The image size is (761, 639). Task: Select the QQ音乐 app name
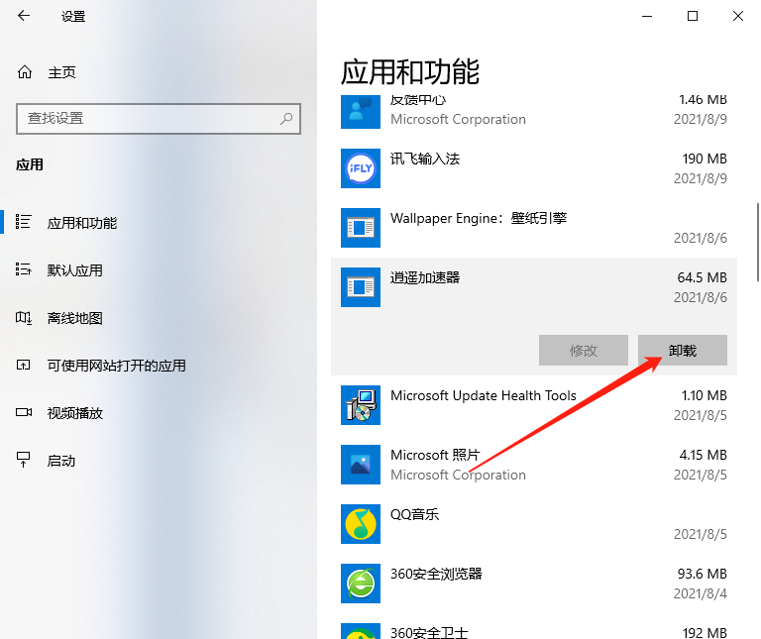click(x=414, y=514)
